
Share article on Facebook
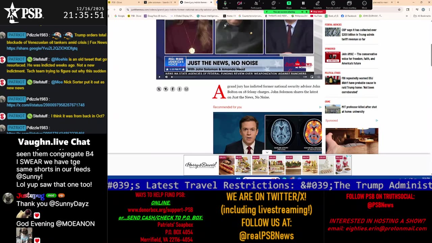[x=172, y=89]
